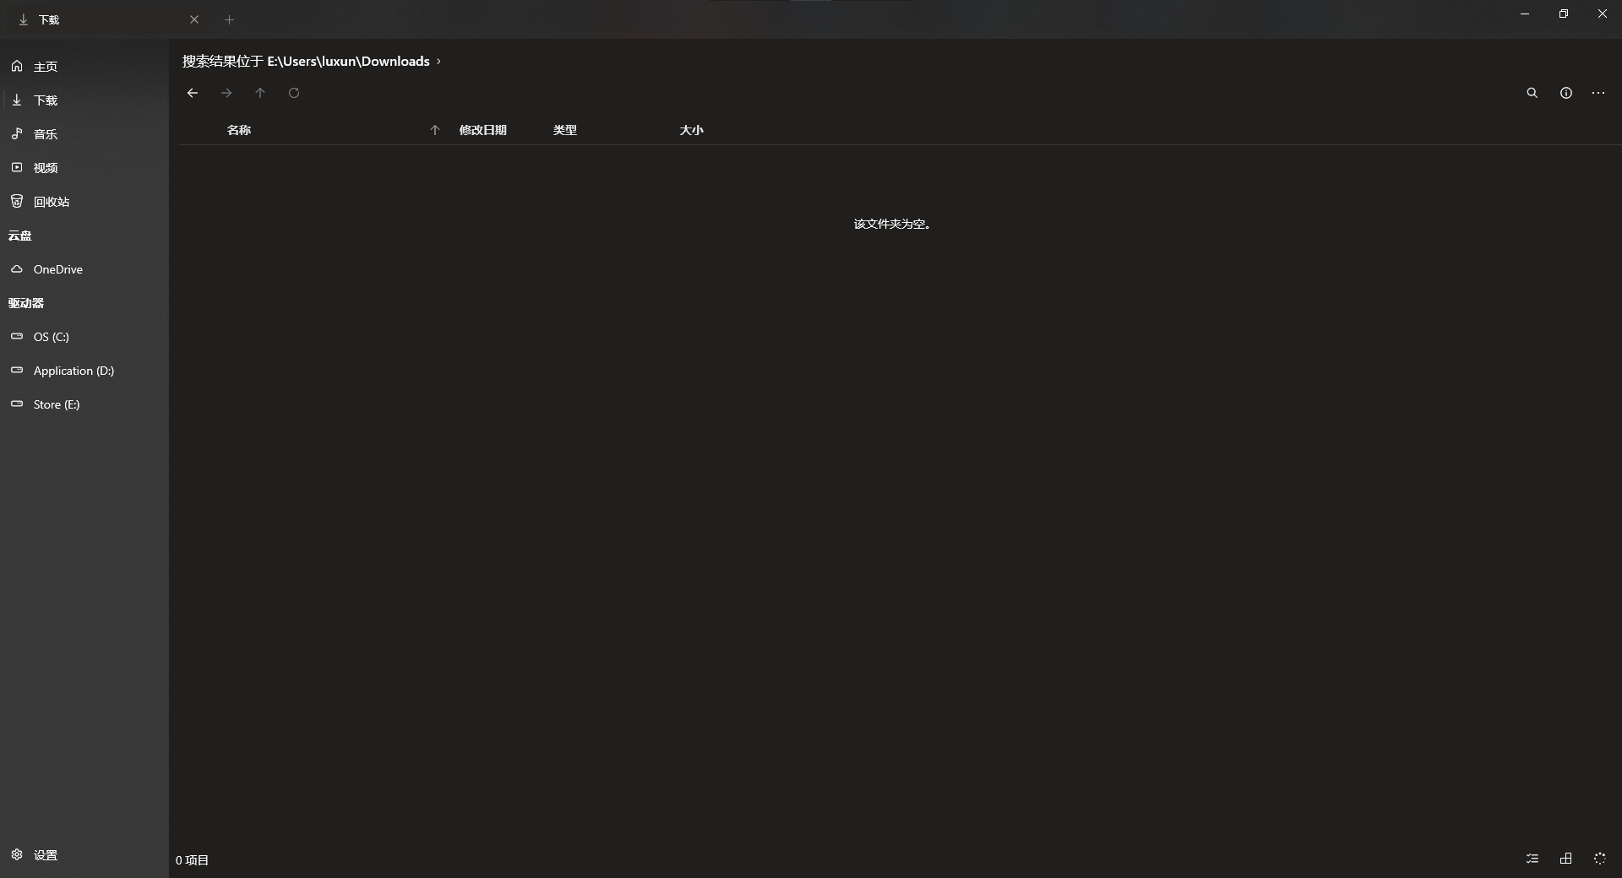Show the details pane with the info icon
1622x878 pixels.
tap(1566, 93)
